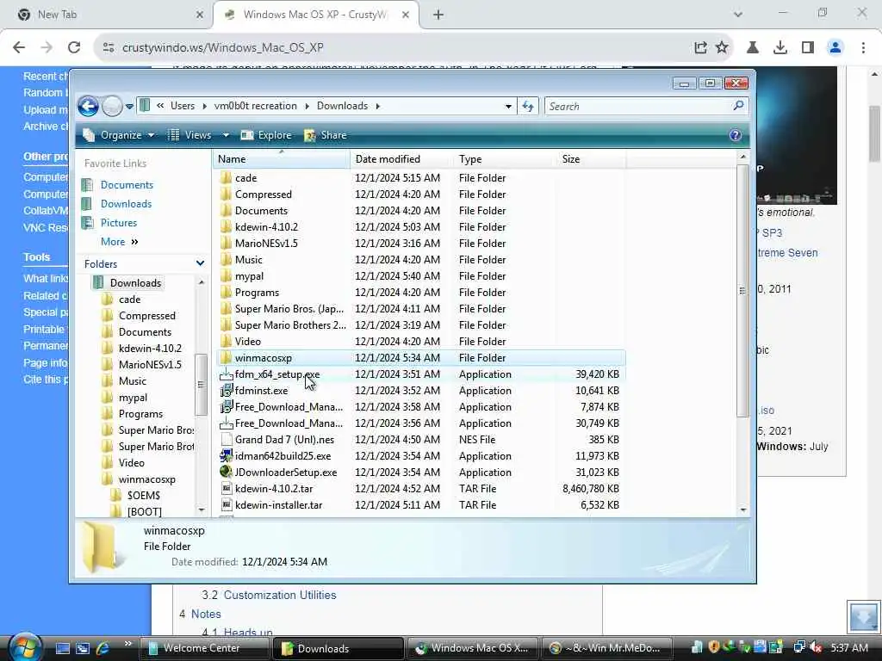Select the winmacosxp folder row
Screen dimensions: 882x661
(420, 358)
